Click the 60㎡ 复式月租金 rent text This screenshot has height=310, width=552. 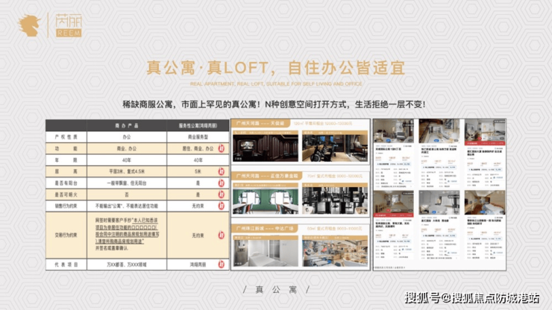coord(334,228)
